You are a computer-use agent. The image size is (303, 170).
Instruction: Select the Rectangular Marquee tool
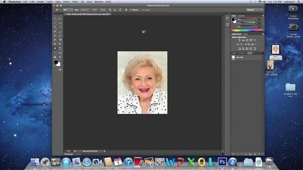55,19
